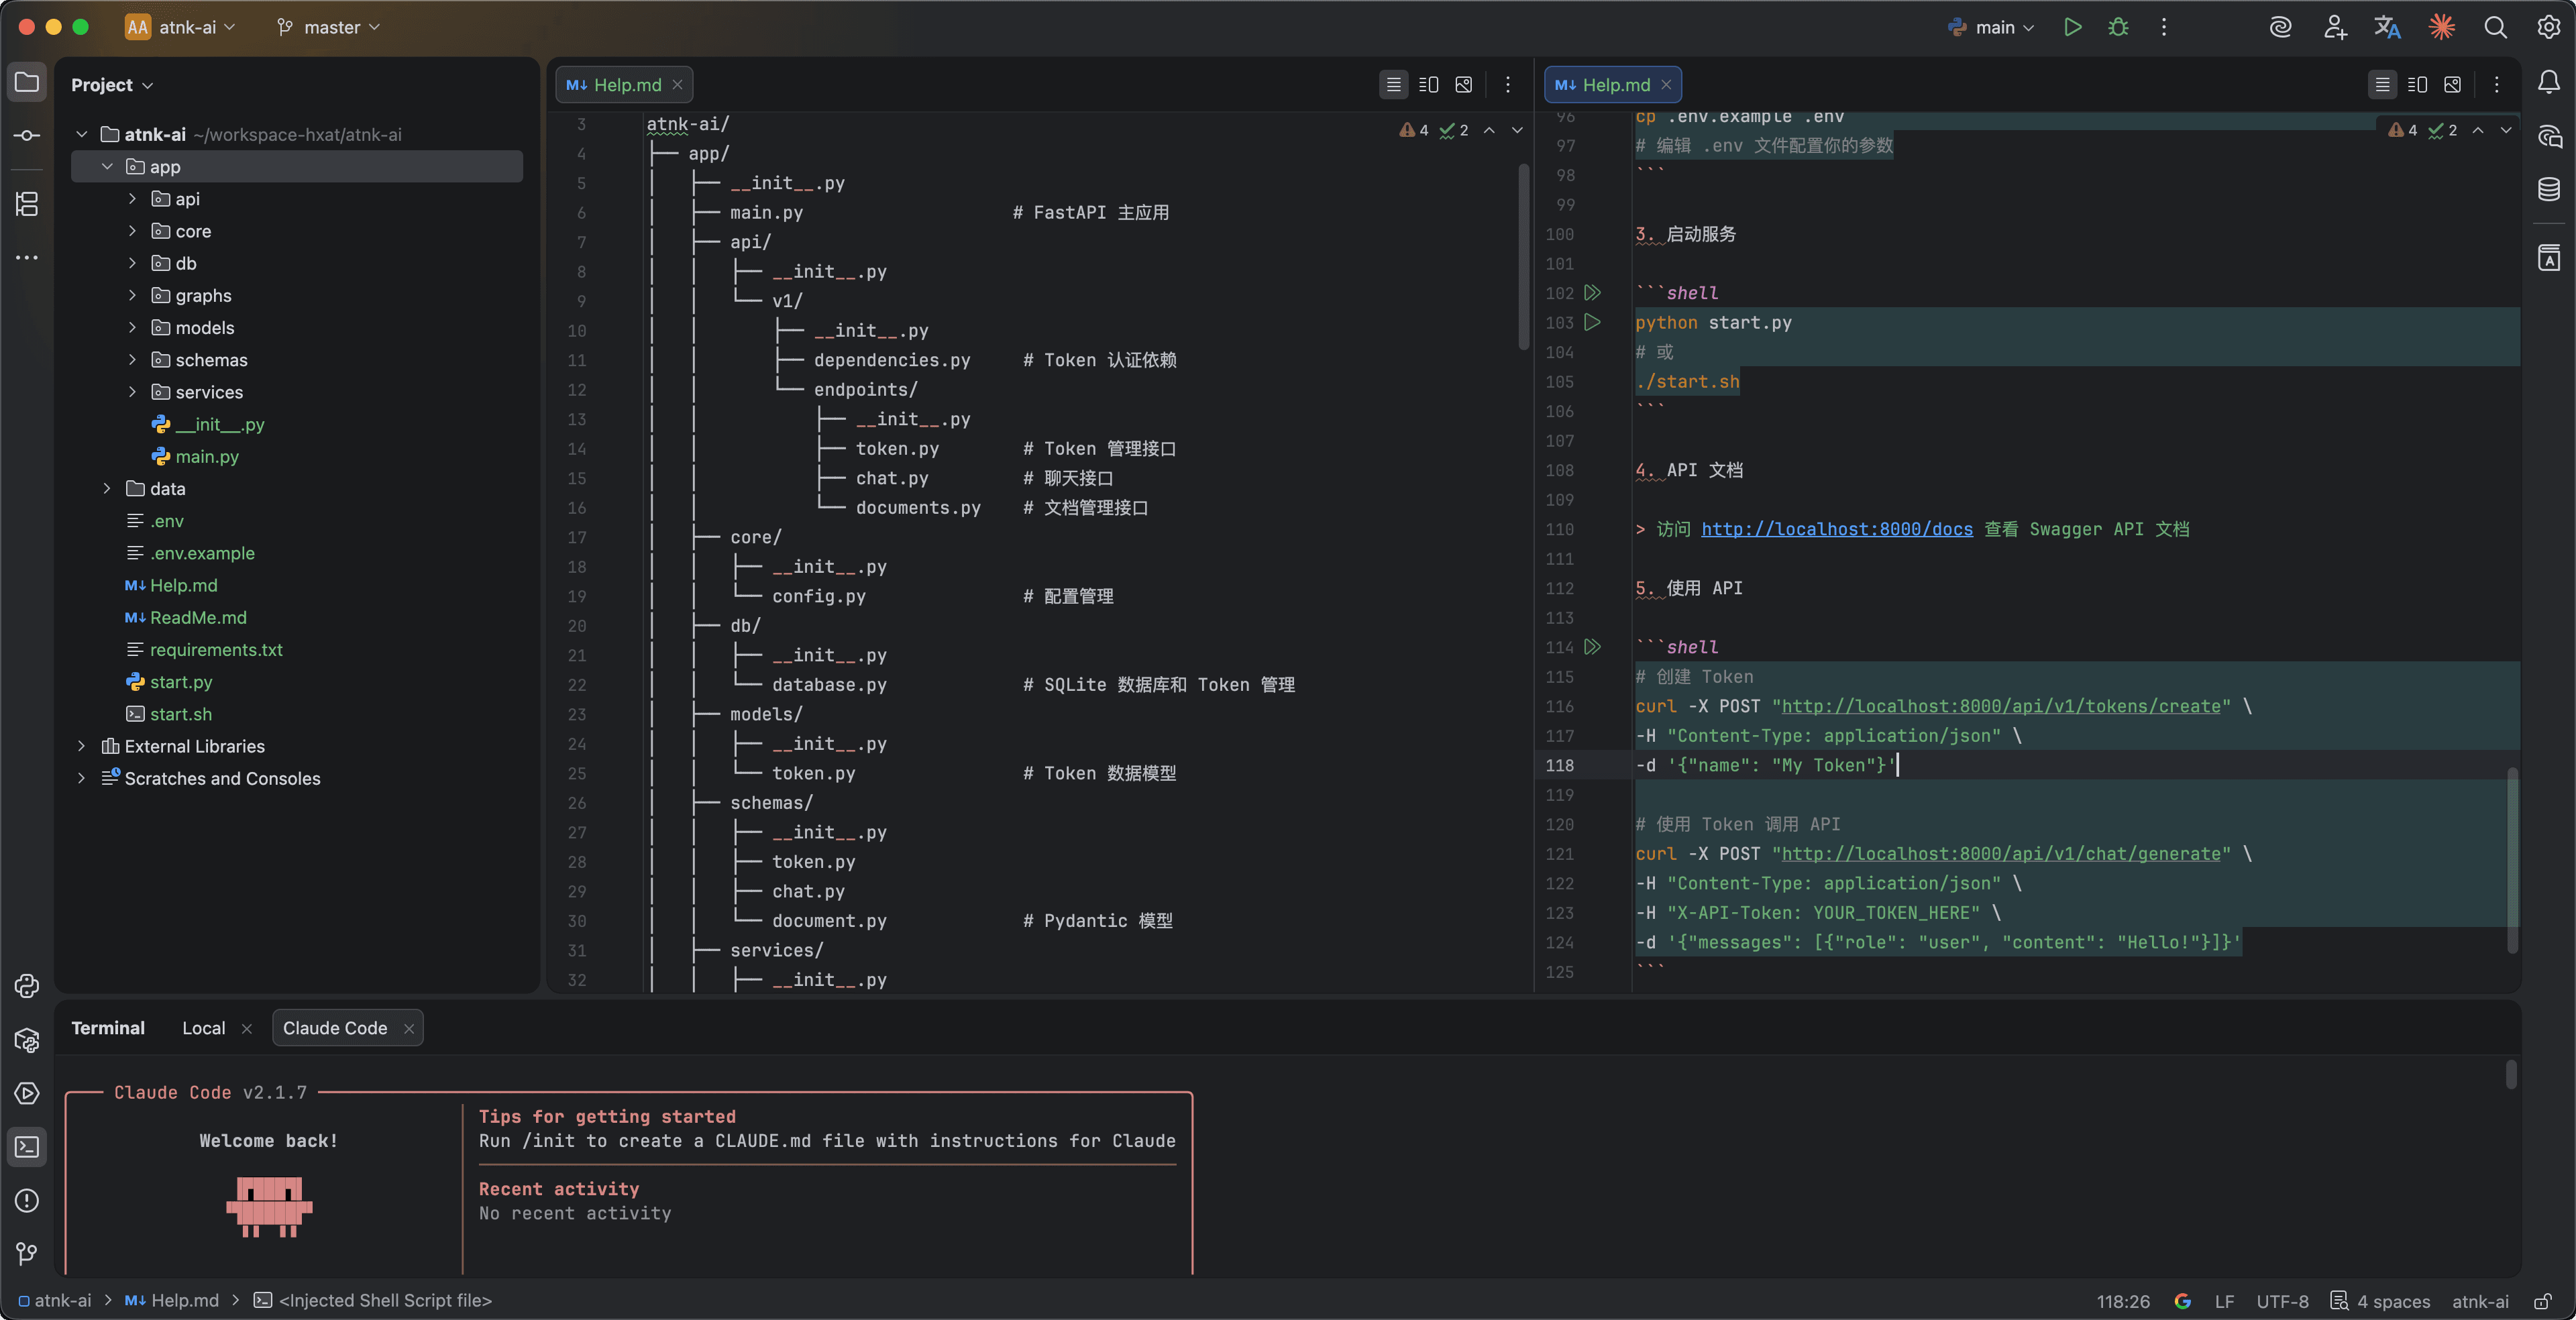Open the Python Console tool window icon

[x=27, y=986]
